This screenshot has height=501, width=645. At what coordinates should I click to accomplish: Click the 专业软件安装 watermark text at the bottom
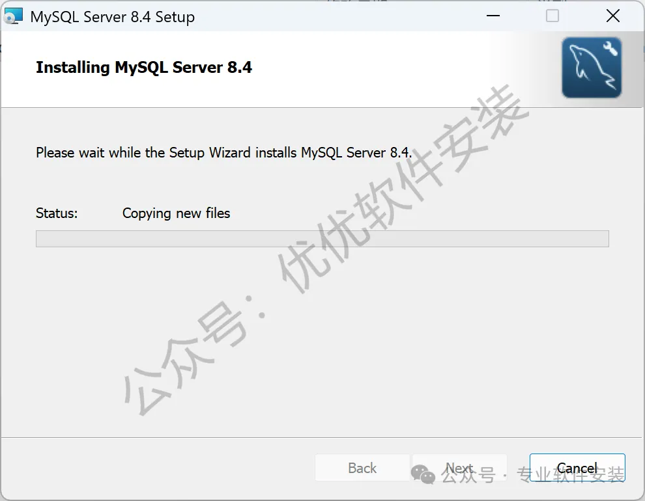pos(571,474)
